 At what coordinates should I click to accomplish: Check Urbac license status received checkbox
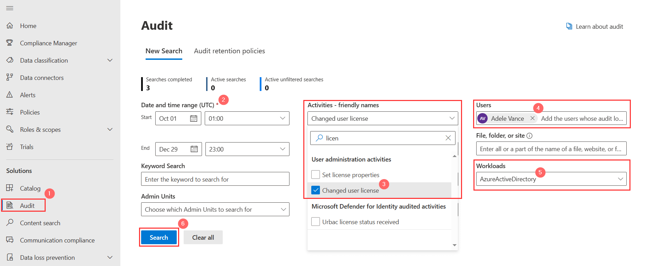(315, 222)
